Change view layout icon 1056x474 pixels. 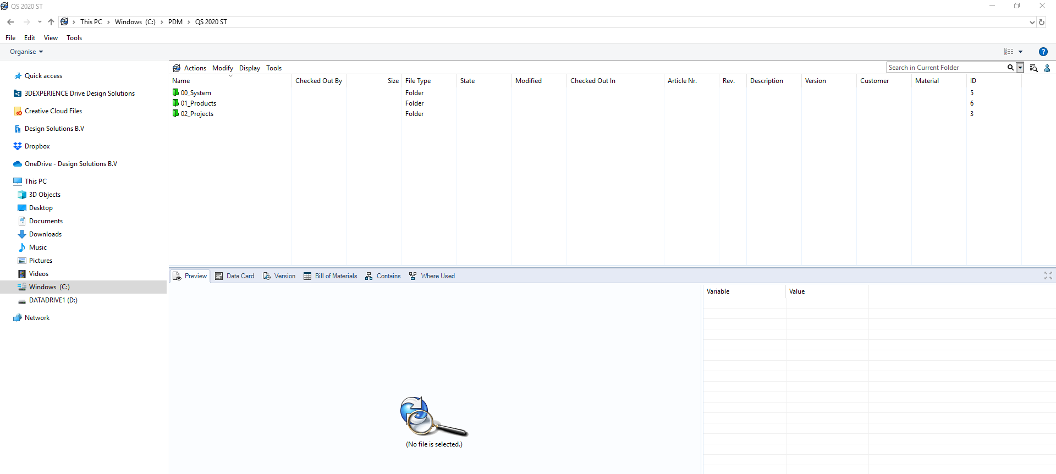(x=1009, y=52)
